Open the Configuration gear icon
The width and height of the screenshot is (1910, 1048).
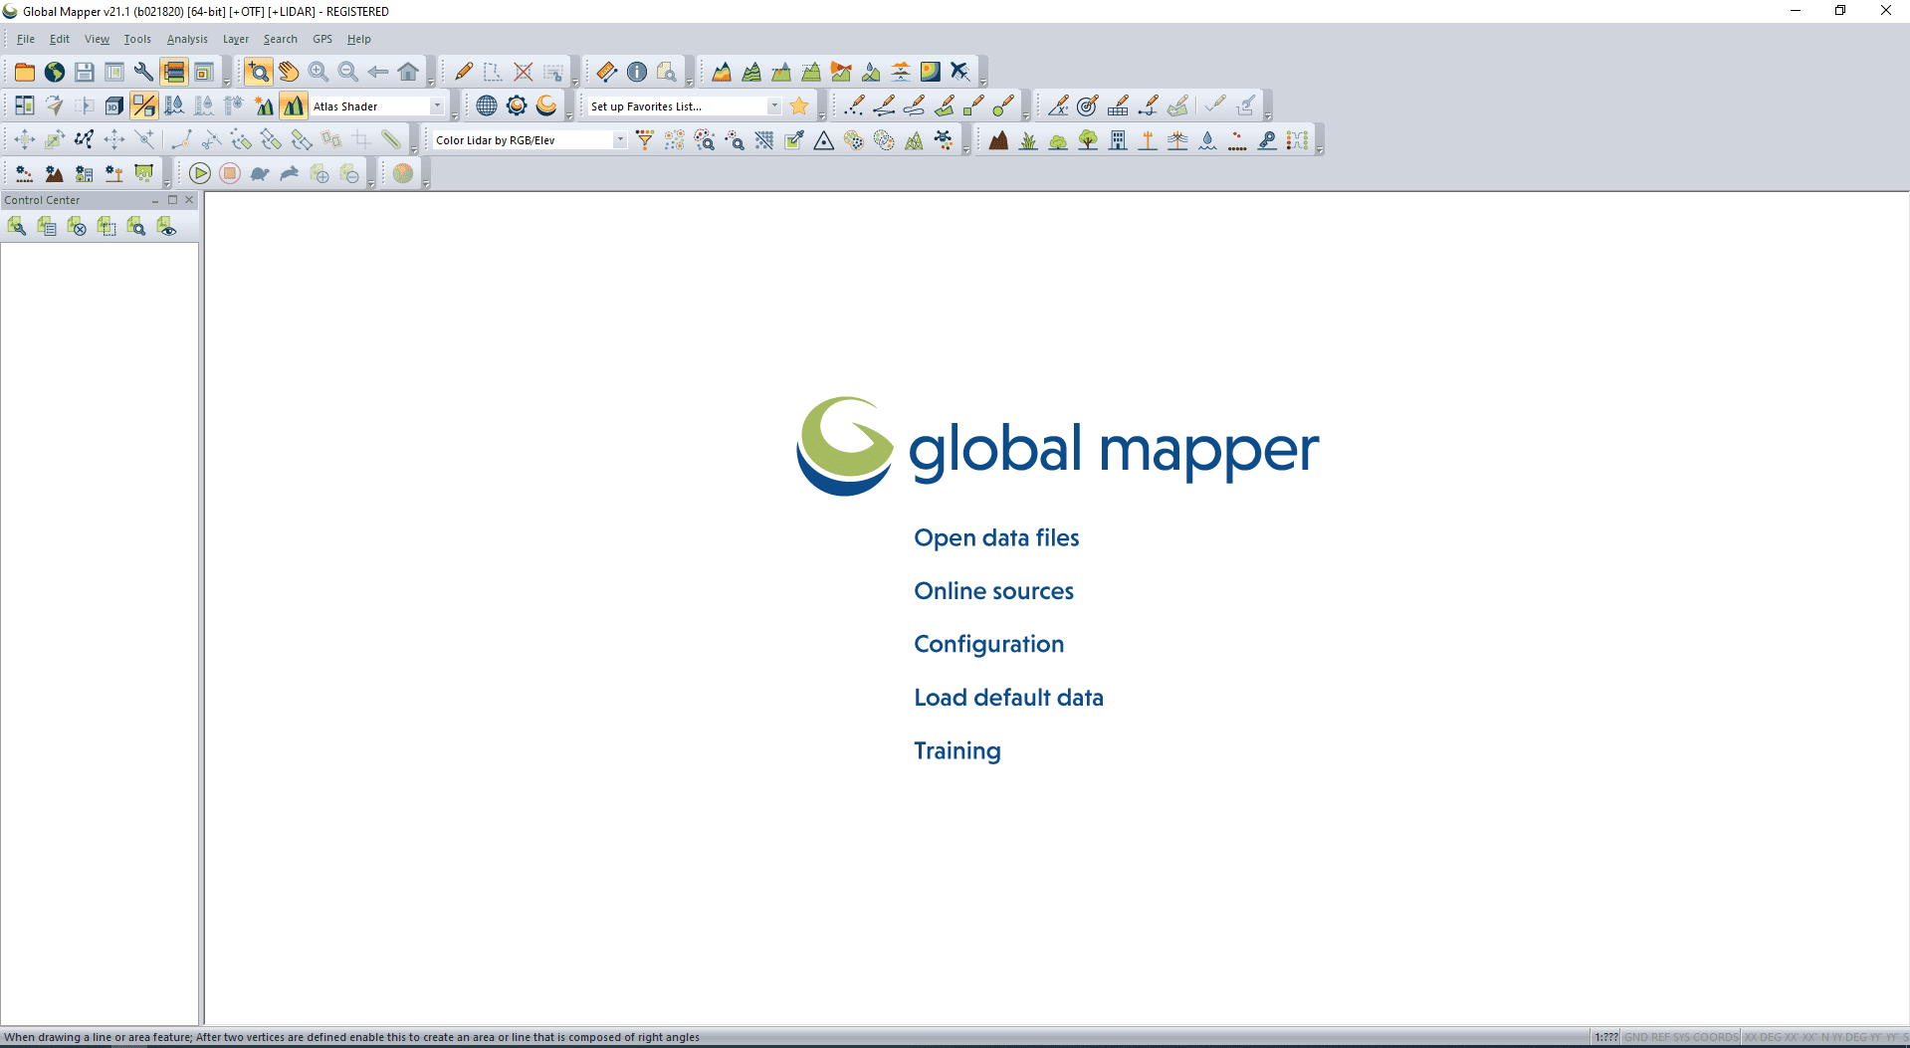point(516,105)
